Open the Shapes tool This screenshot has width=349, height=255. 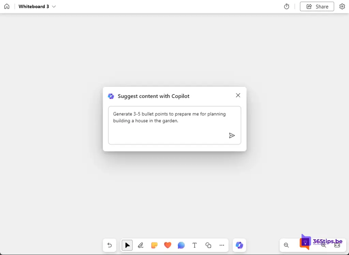pyautogui.click(x=208, y=245)
